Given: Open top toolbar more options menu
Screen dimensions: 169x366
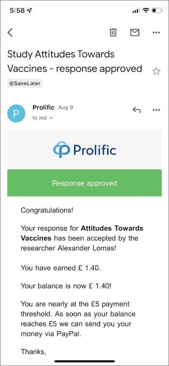Looking at the screenshot, I should pyautogui.click(x=156, y=33).
